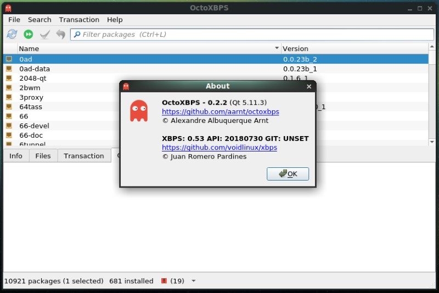This screenshot has height=293, width=439.
Task: Click version 0.0.23b_2 cell
Action: pos(300,59)
